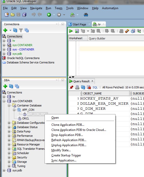Click inside the SQL worksheet editor line
The width and height of the screenshot is (144, 177).
(x=112, y=49)
